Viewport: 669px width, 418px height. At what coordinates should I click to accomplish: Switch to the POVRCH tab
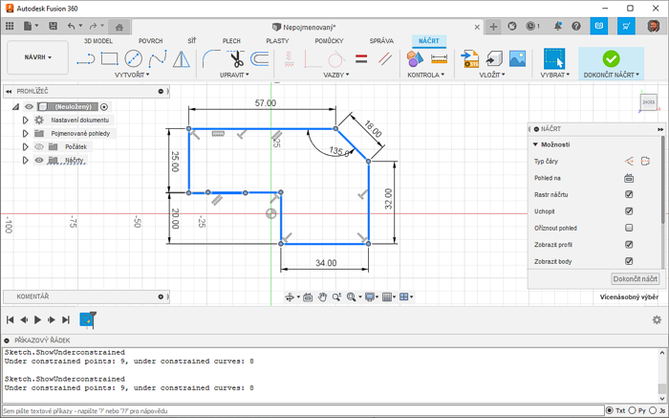click(x=151, y=41)
